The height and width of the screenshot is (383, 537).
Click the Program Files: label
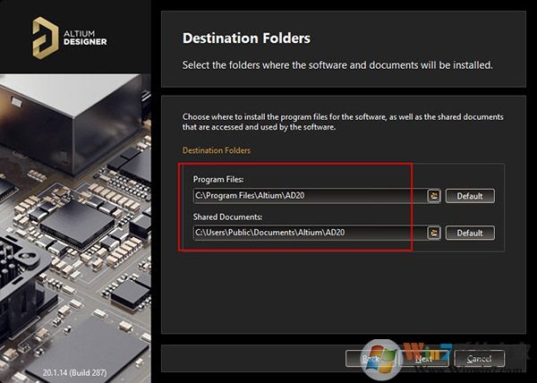point(218,179)
